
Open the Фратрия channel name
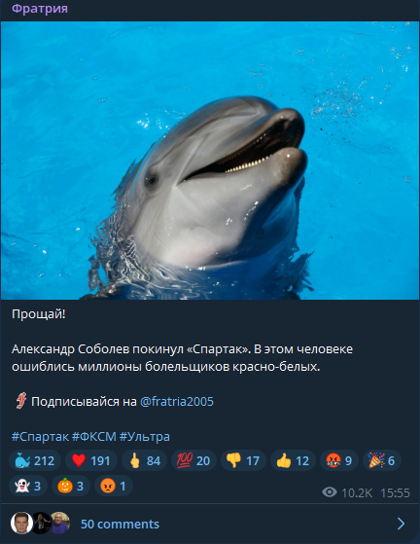pyautogui.click(x=40, y=8)
